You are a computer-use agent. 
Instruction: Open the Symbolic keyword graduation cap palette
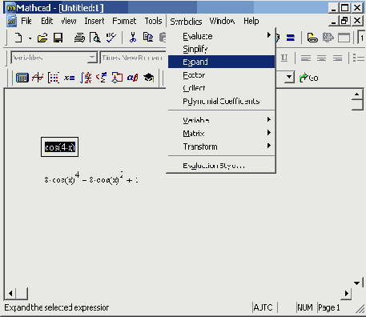tap(148, 78)
